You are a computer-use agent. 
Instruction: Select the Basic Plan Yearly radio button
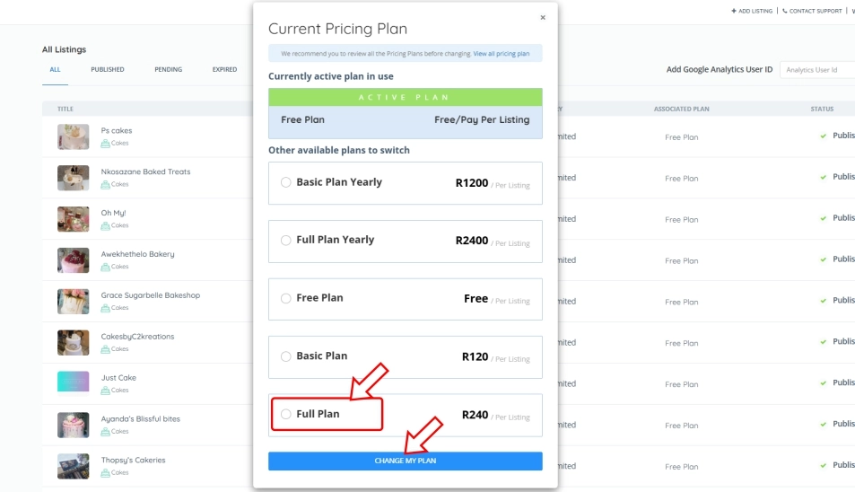[286, 182]
